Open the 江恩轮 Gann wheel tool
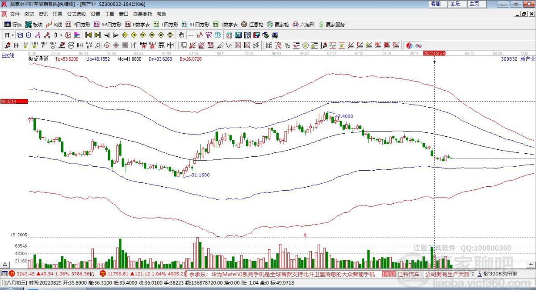 coord(253,25)
